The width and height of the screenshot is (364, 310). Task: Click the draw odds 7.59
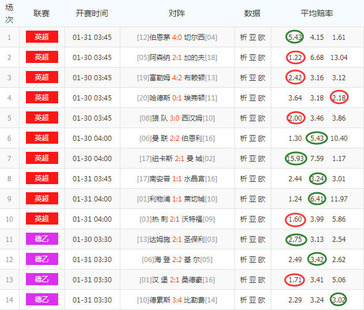(317, 159)
